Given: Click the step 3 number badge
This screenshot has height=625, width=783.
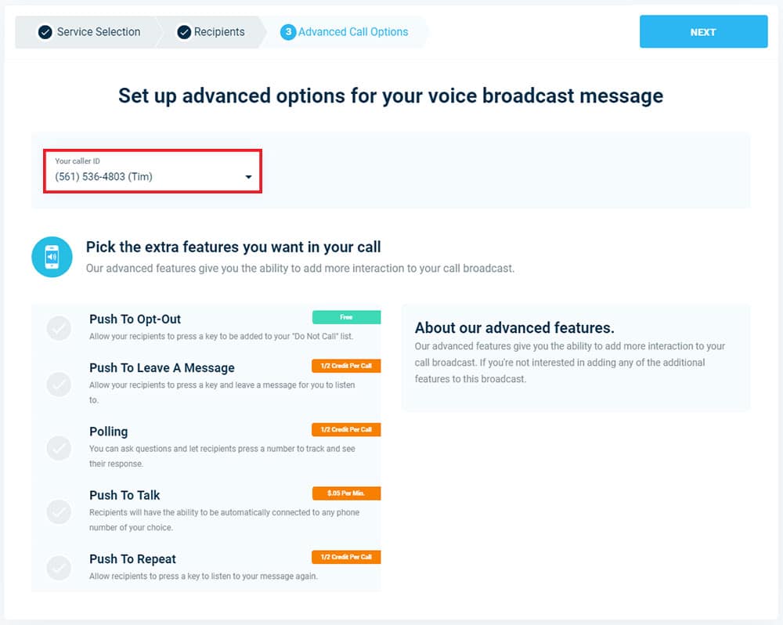Looking at the screenshot, I should pyautogui.click(x=287, y=32).
